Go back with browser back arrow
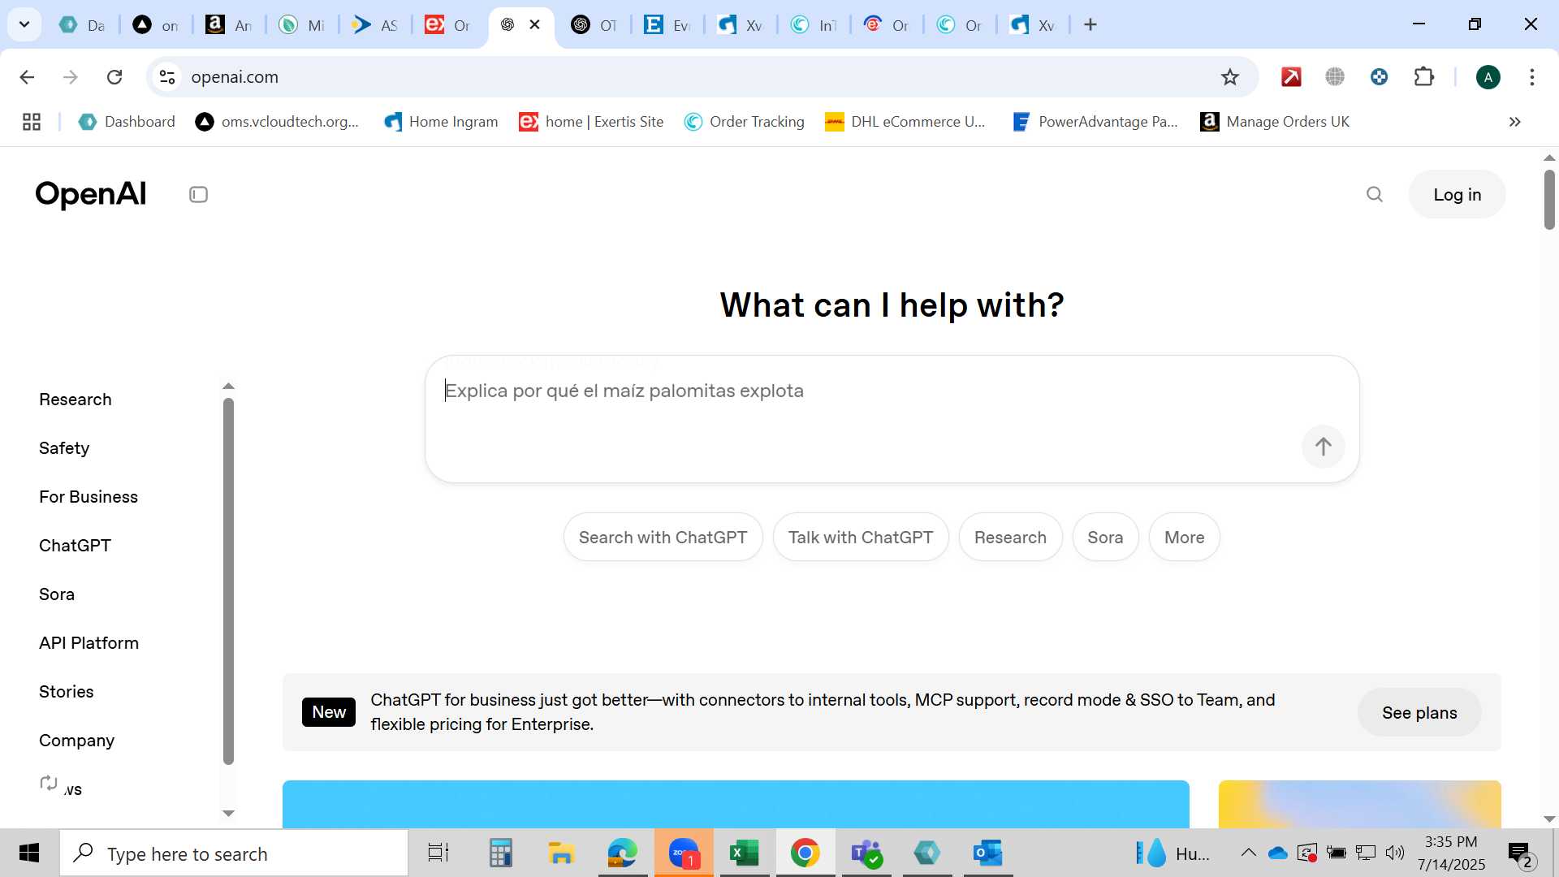 click(27, 77)
